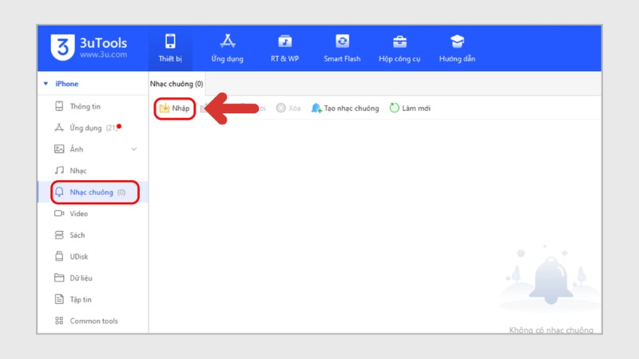Open the Hướng dẫn tutorials section
This screenshot has height=359, width=639.
pos(457,48)
